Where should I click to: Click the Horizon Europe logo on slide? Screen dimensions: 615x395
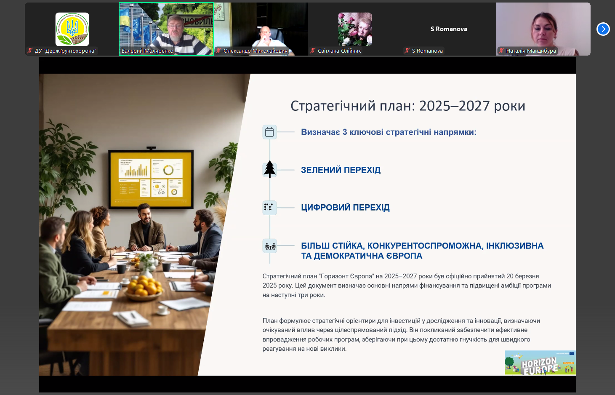pos(540,363)
